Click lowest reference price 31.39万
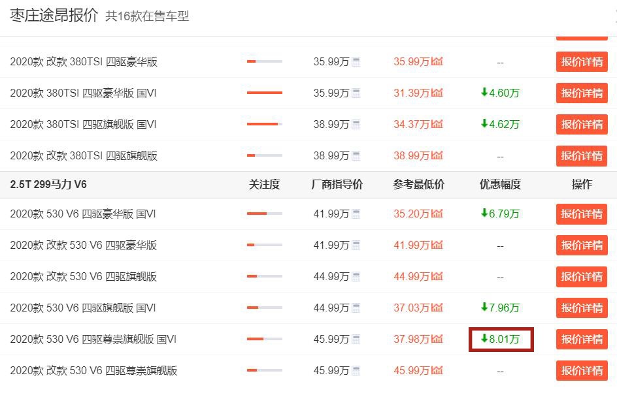This screenshot has width=617, height=399. [x=412, y=93]
